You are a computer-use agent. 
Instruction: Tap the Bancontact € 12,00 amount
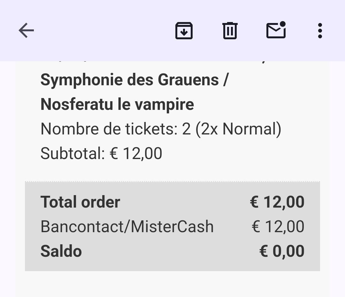pyautogui.click(x=278, y=227)
